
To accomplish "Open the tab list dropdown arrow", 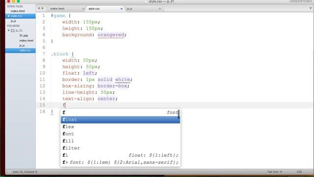I will pos(311,8).
